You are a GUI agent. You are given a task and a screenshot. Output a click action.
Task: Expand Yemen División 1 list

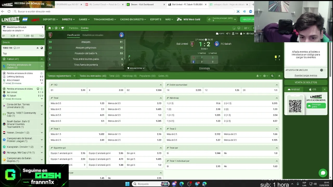pos(42,133)
